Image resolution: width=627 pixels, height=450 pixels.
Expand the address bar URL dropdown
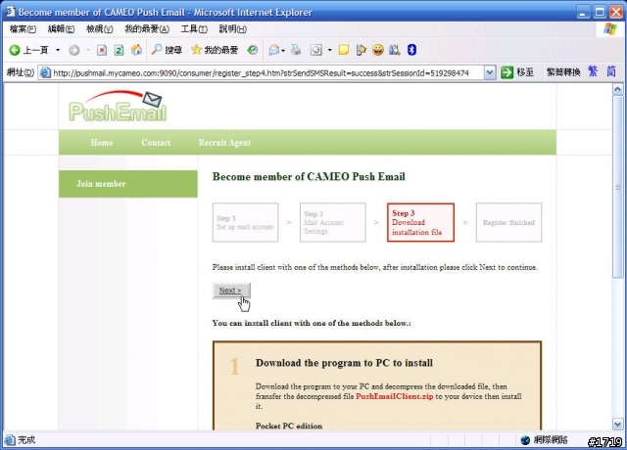point(490,72)
